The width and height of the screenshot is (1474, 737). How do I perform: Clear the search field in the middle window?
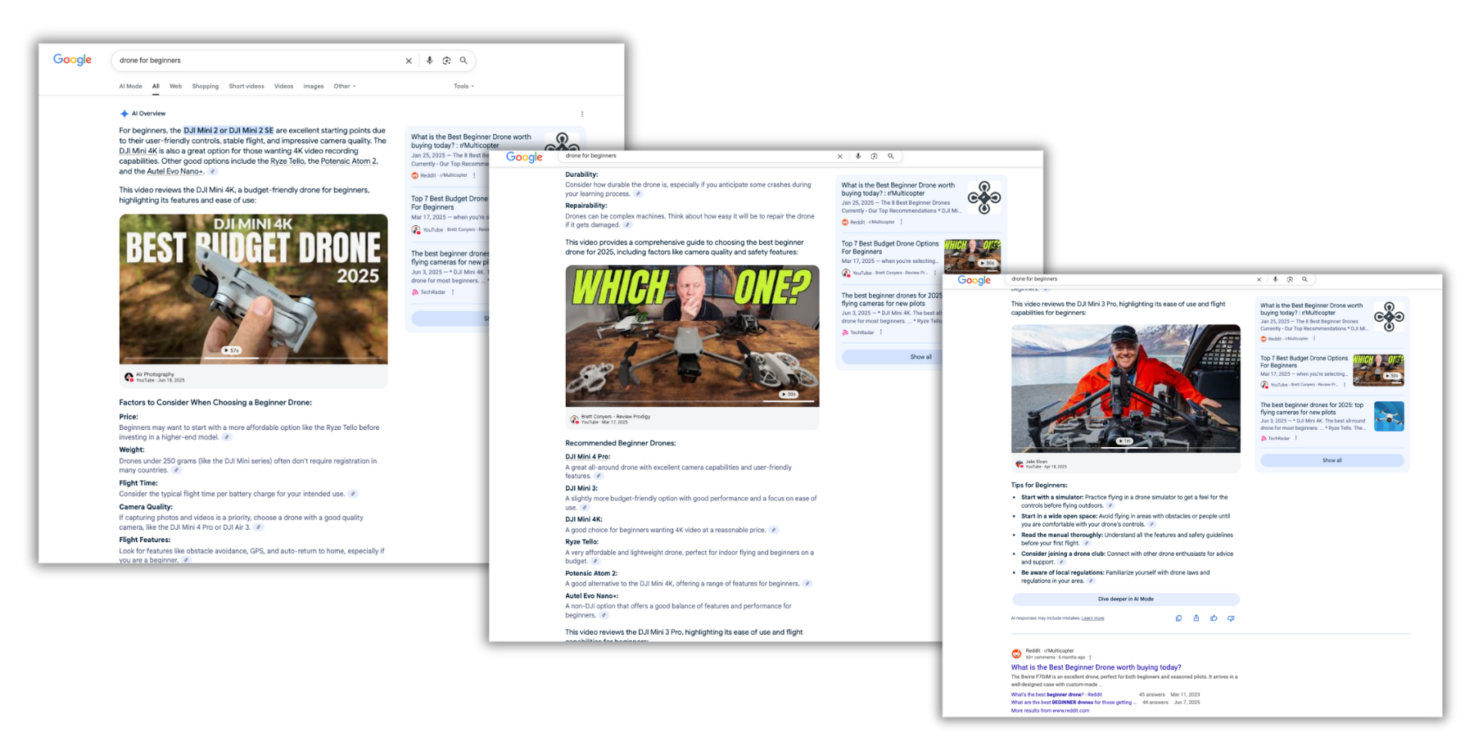tap(839, 156)
